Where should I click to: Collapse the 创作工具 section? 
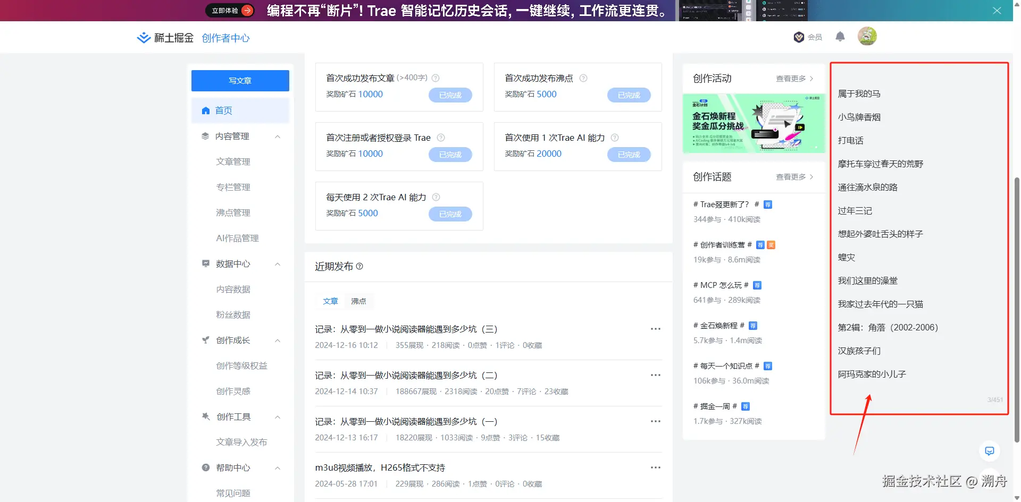pyautogui.click(x=278, y=417)
